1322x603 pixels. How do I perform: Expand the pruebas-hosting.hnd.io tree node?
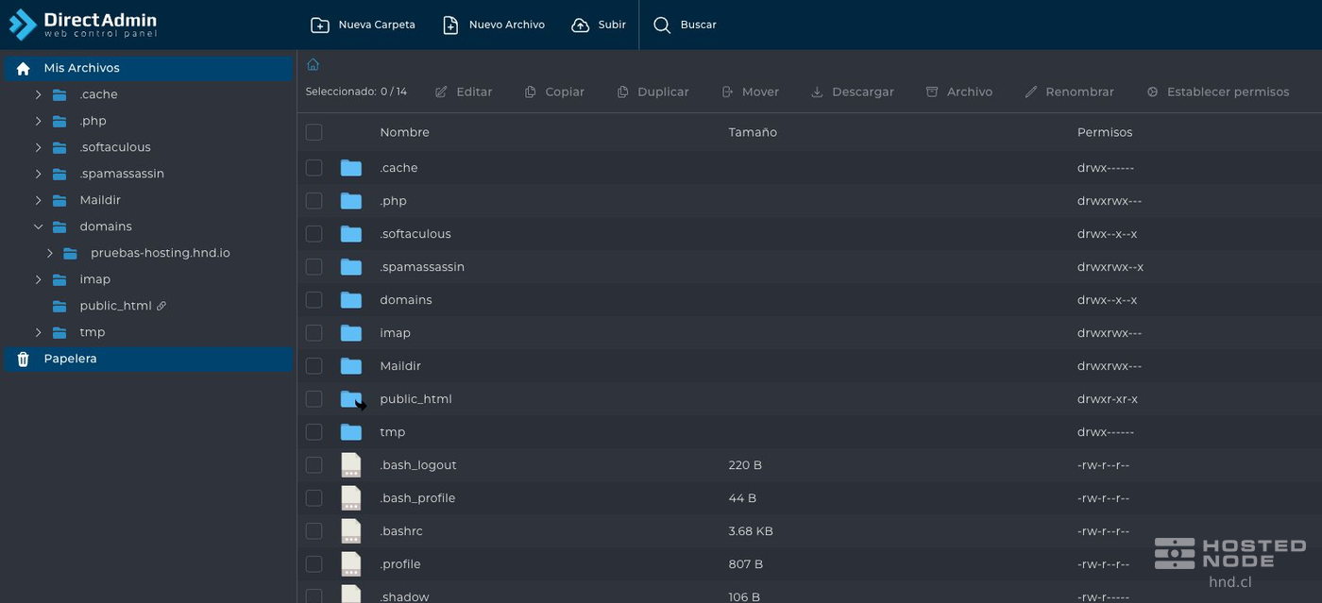click(50, 253)
